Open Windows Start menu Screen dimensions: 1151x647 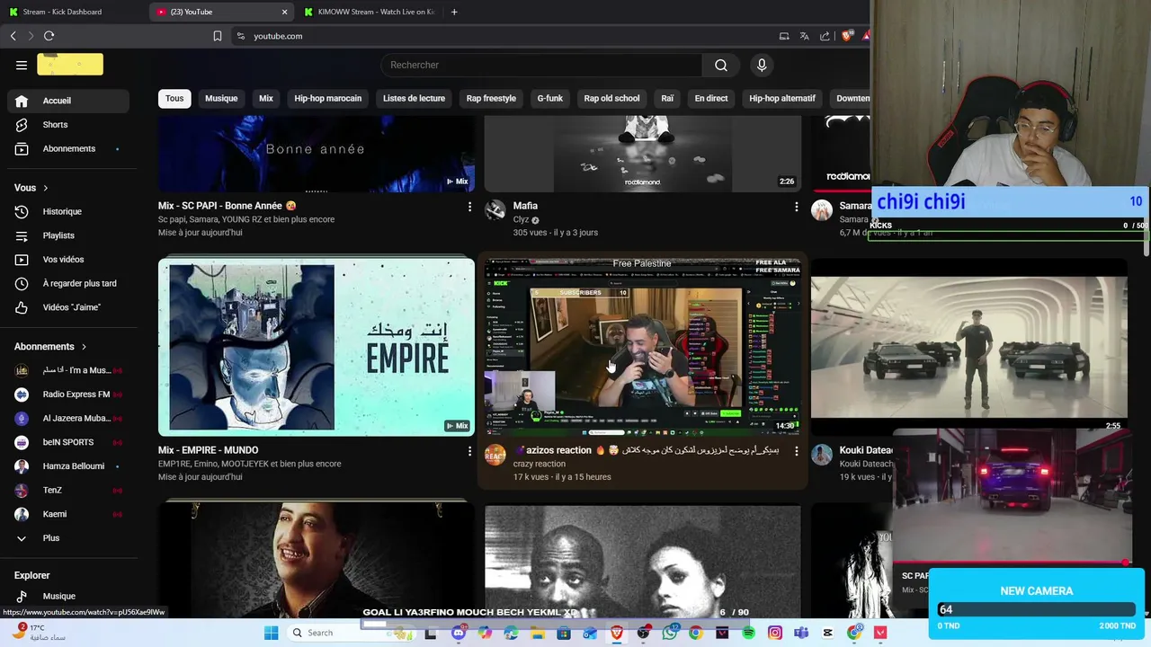point(271,633)
